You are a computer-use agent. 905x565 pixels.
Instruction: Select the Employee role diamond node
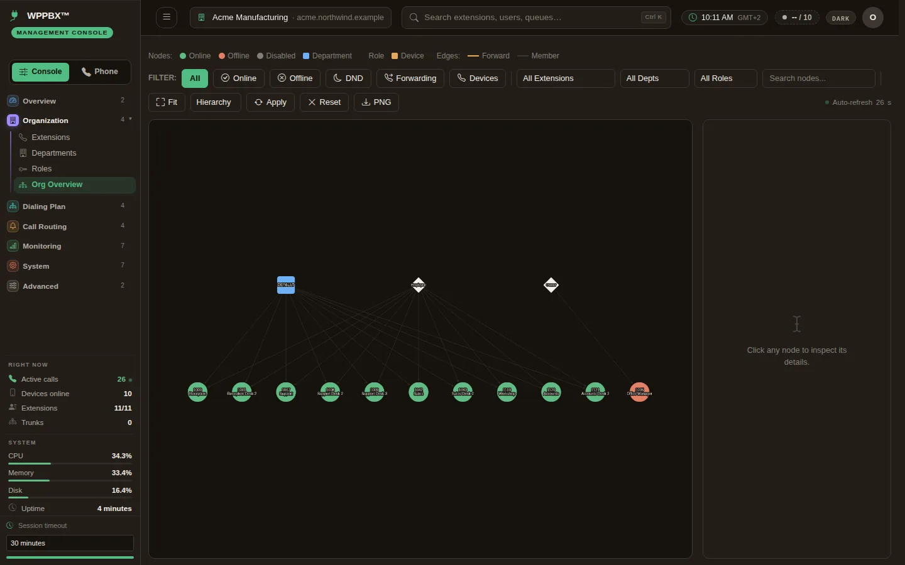pyautogui.click(x=419, y=285)
